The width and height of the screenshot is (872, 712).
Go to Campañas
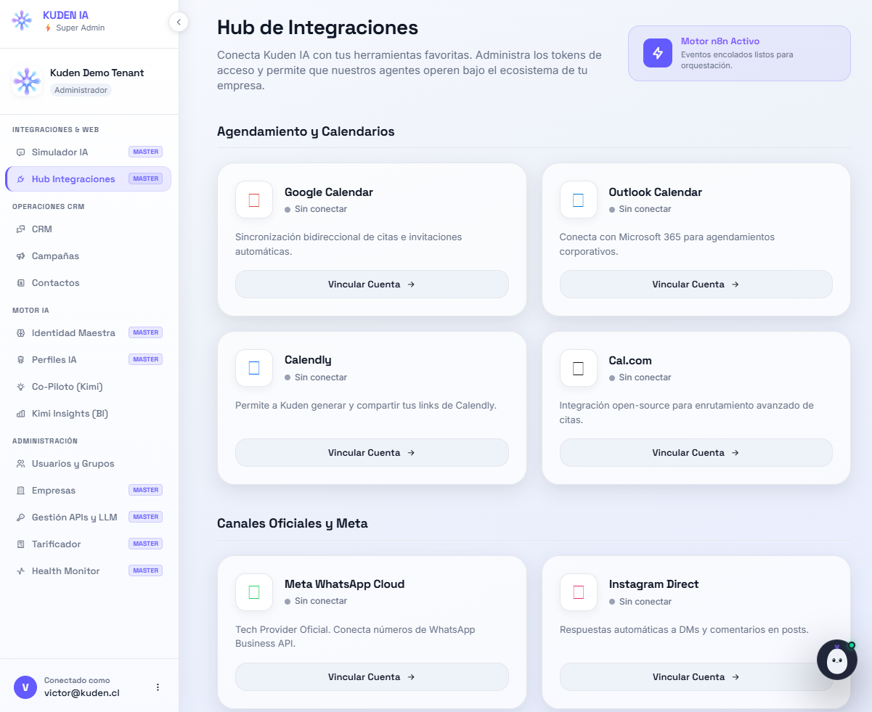88,256
